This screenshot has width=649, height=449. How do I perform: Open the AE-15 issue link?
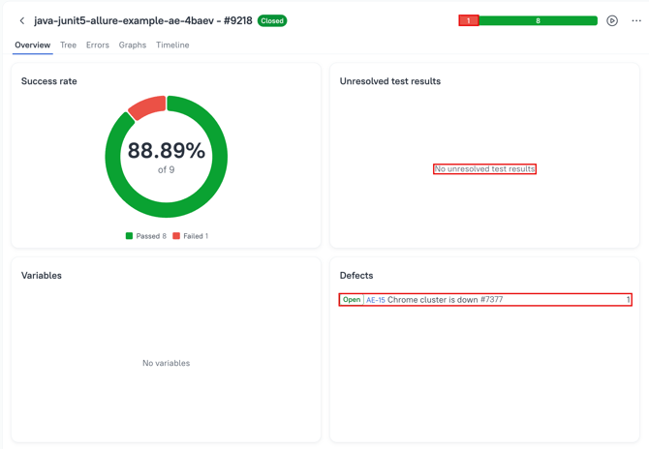[375, 300]
